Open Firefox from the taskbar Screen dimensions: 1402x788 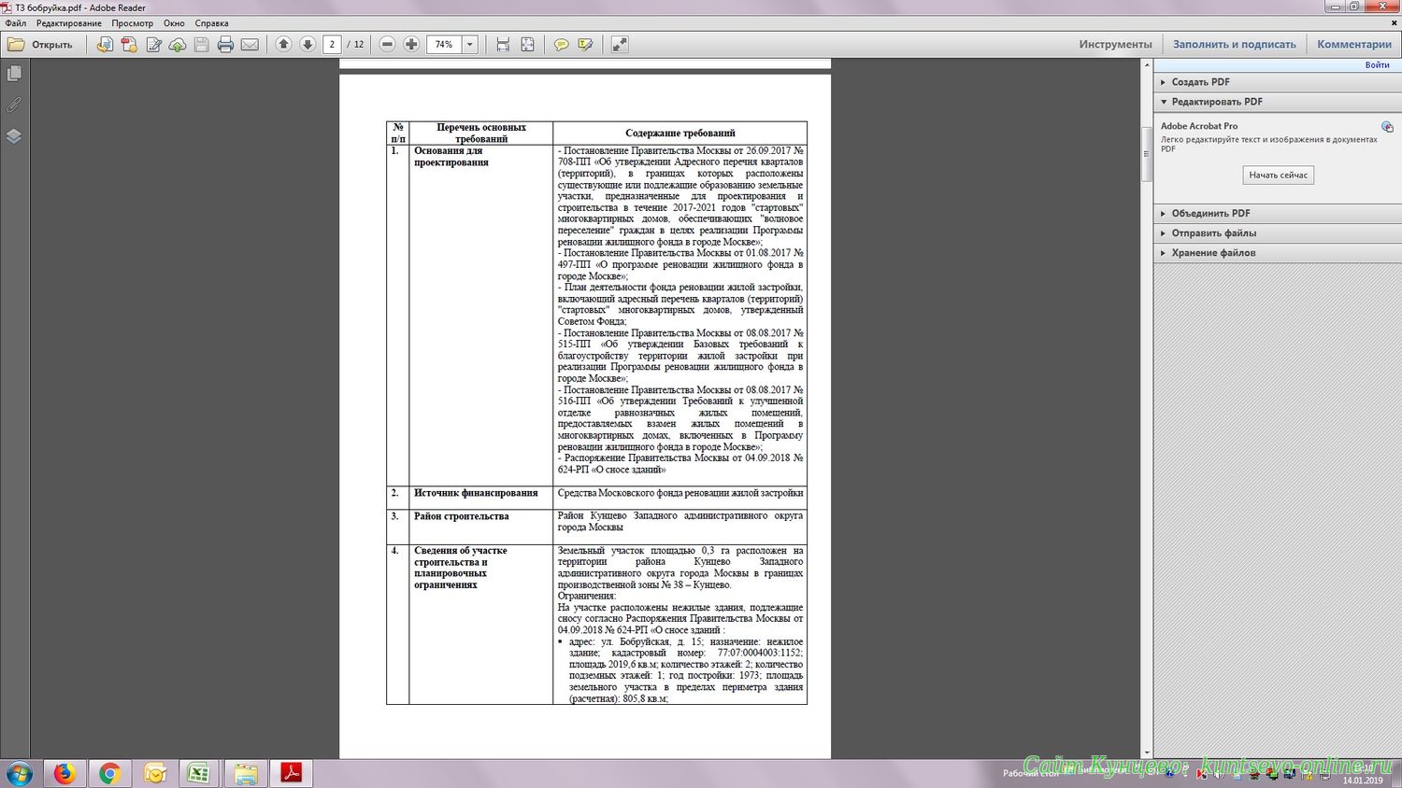point(64,774)
